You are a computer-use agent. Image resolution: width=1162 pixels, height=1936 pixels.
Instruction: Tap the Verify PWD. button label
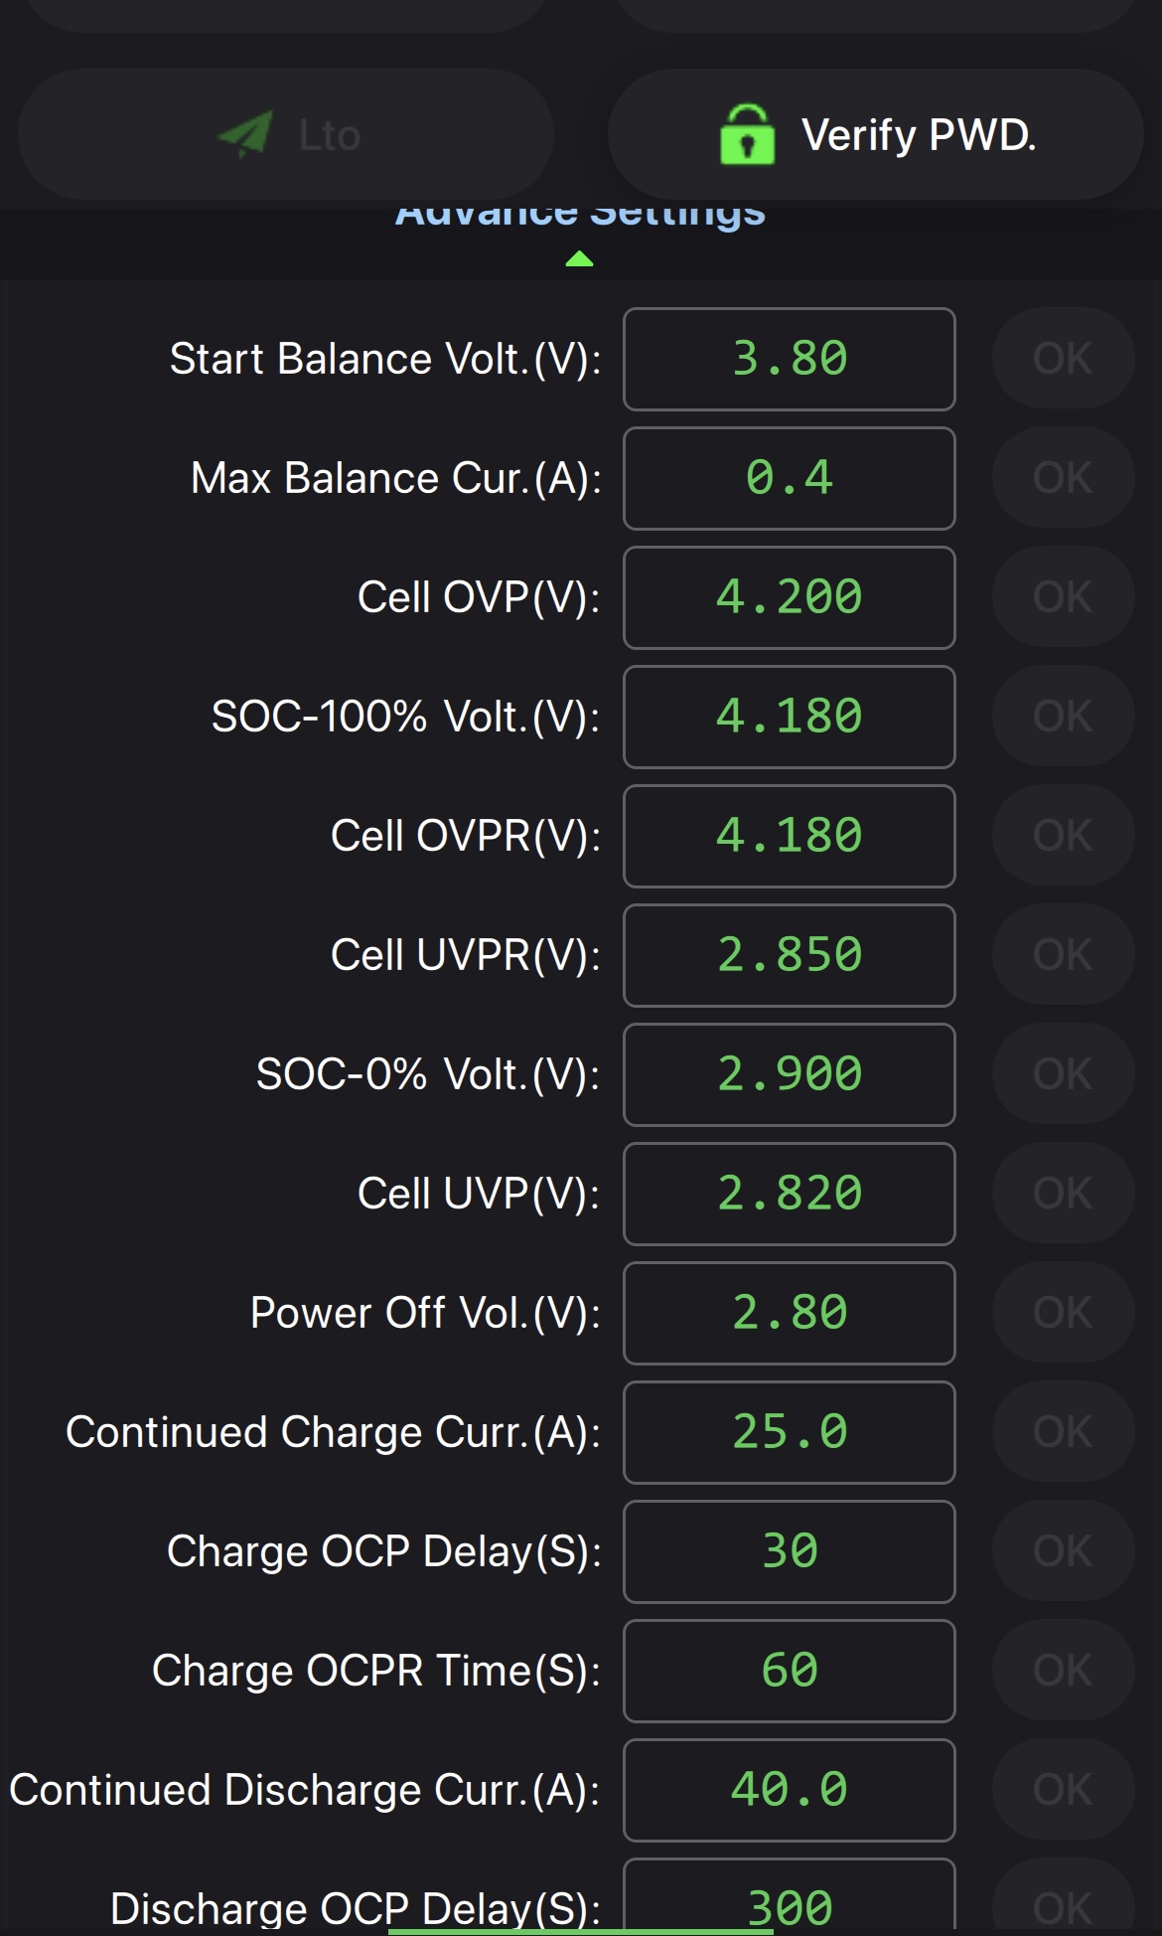(918, 134)
